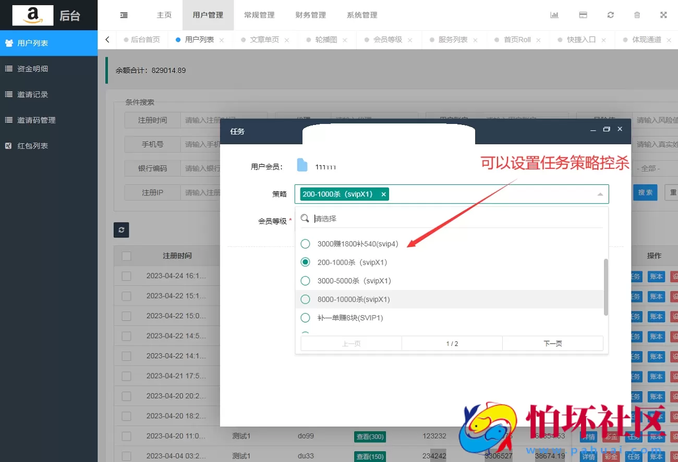Image resolution: width=678 pixels, height=462 pixels.
Task: Enter fullscreen via the expand arrows icon
Action: point(663,15)
